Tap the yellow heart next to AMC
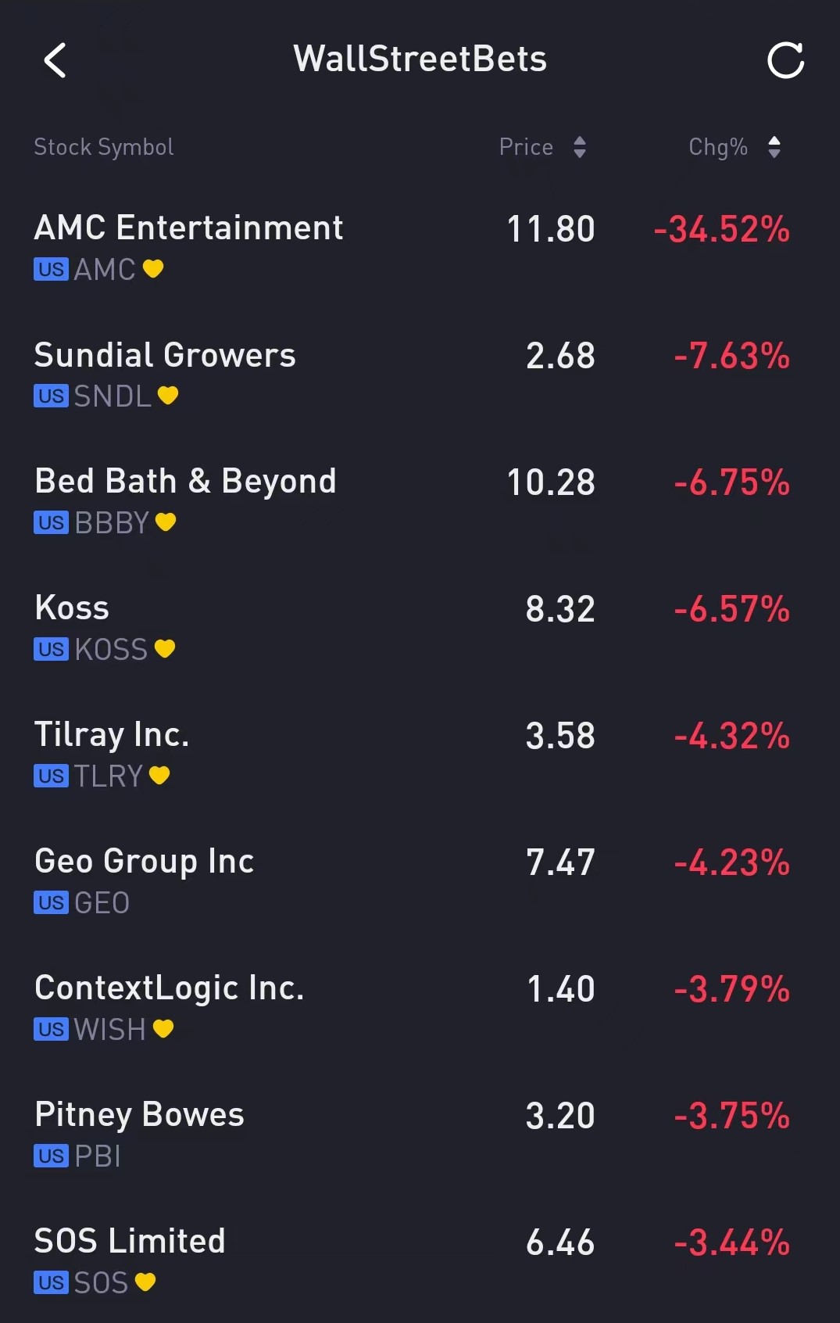 pyautogui.click(x=153, y=269)
